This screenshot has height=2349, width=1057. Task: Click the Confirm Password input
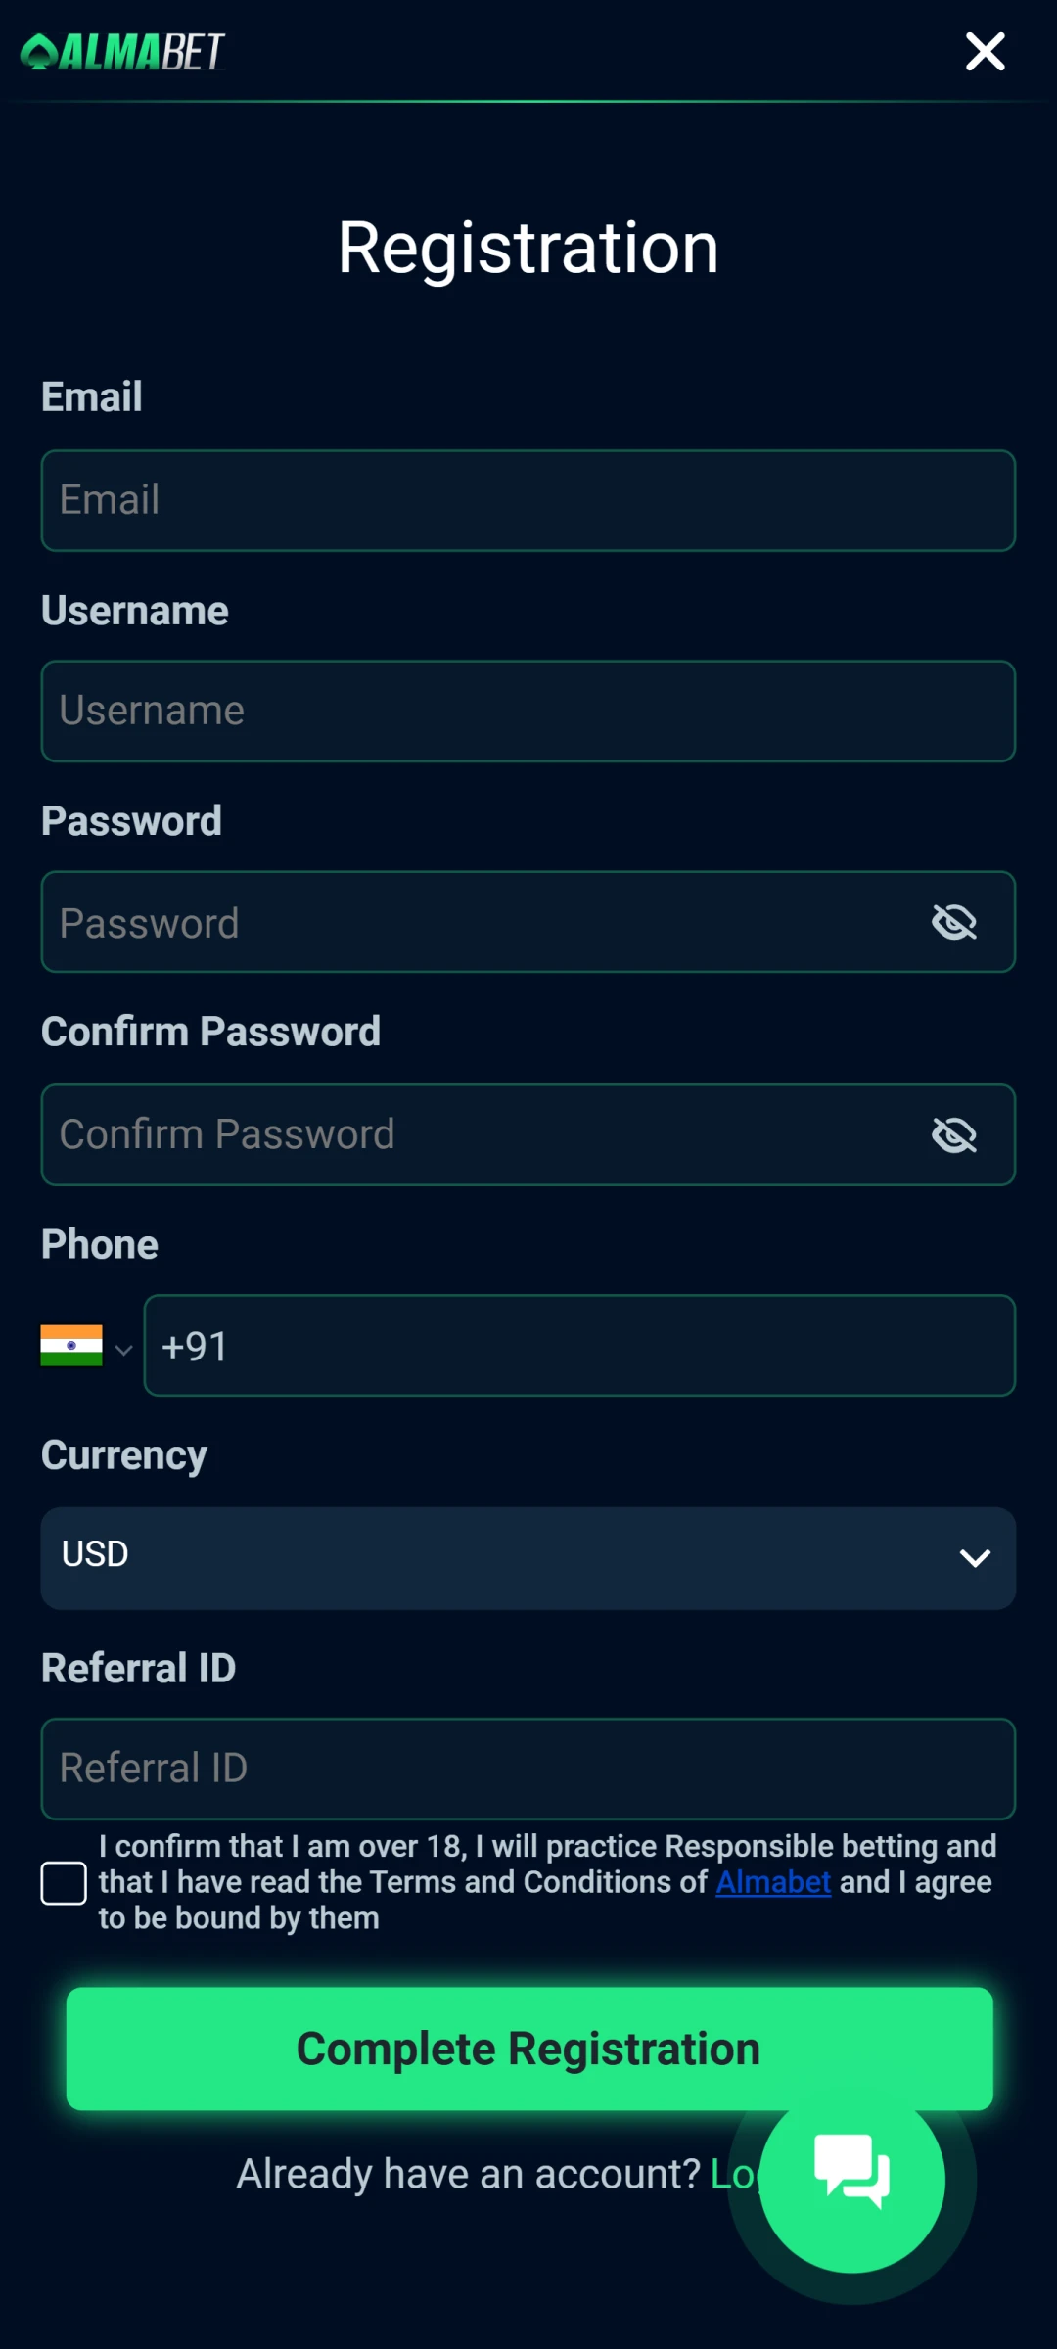480,1135
